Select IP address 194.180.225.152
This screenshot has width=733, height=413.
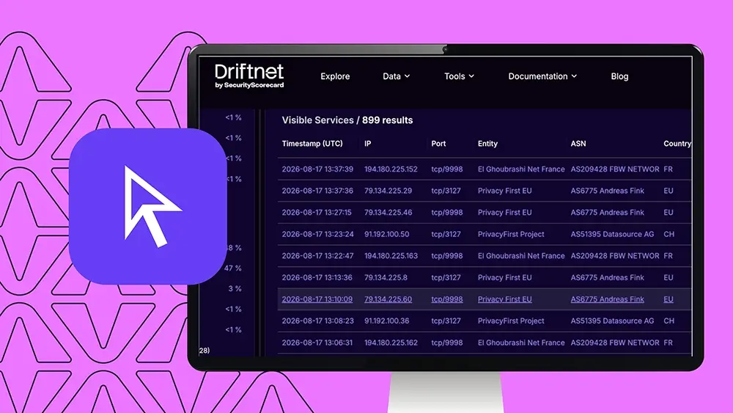(x=391, y=169)
